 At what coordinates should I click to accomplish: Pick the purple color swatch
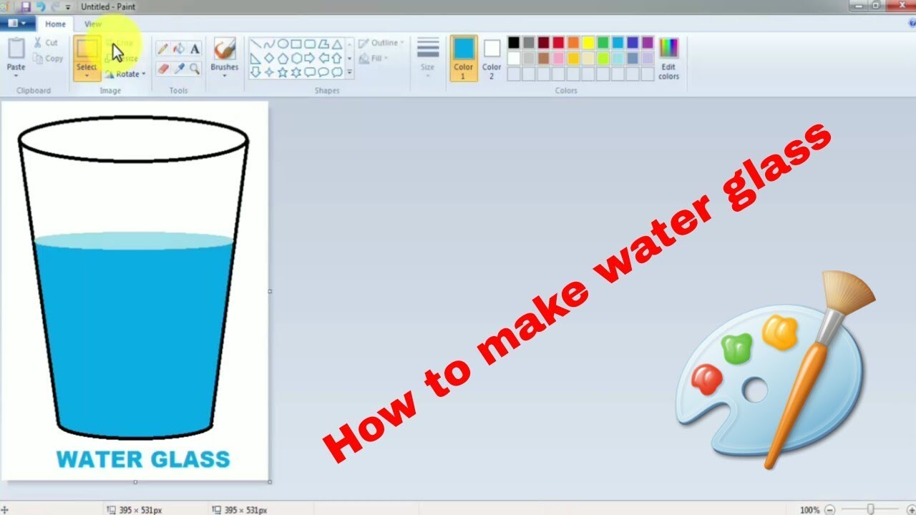[648, 43]
